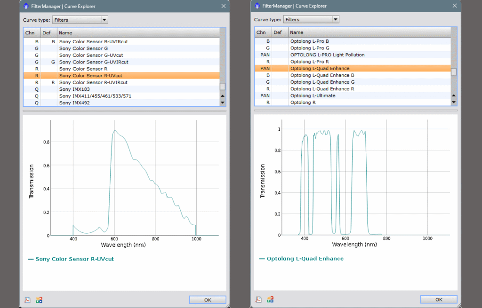This screenshot has height=308, width=482.
Task: Click the PDF export icon in right Curve Explorer
Action: point(258,300)
